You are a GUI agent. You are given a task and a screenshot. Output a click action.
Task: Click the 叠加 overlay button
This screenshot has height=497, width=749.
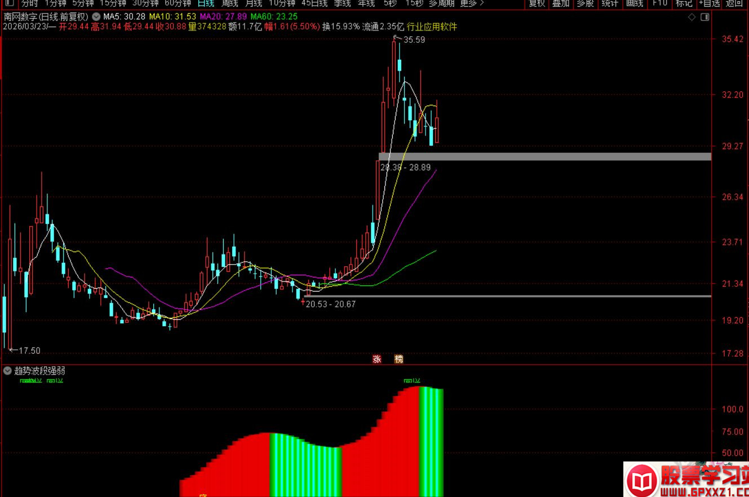pyautogui.click(x=560, y=3)
